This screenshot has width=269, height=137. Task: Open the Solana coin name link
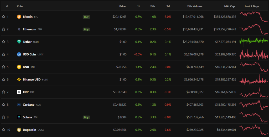click(x=27, y=117)
